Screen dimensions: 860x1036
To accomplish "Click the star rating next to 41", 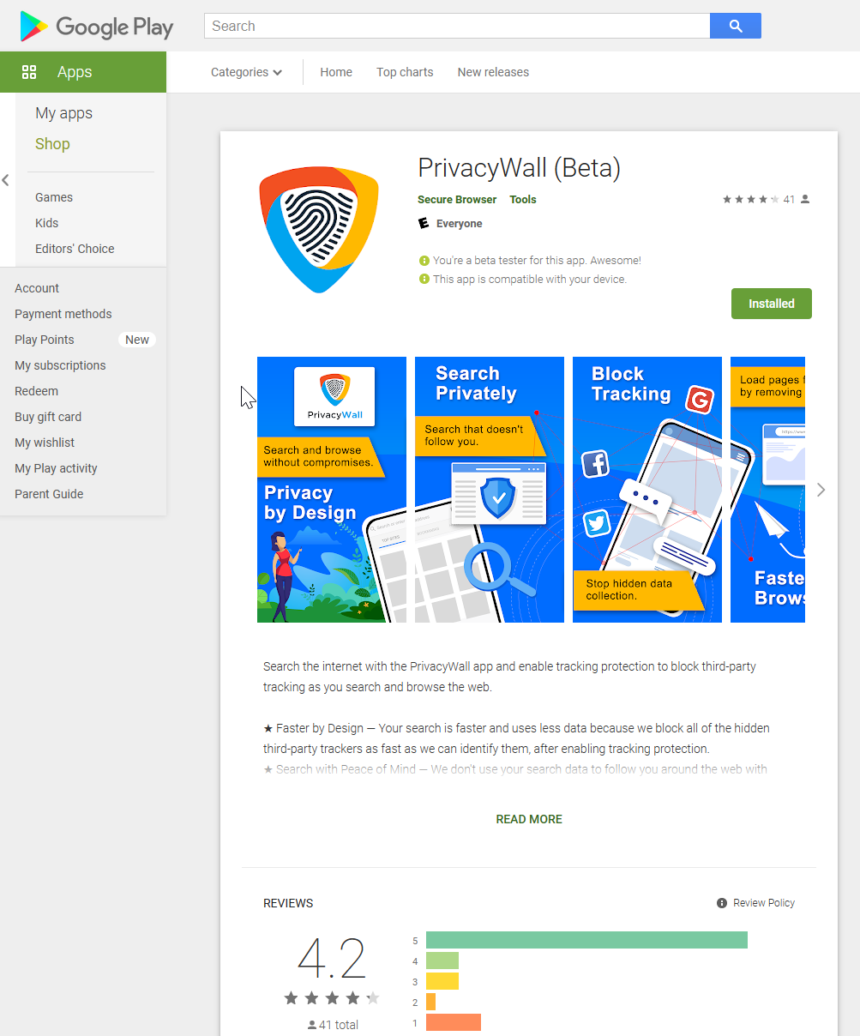I will pyautogui.click(x=751, y=199).
